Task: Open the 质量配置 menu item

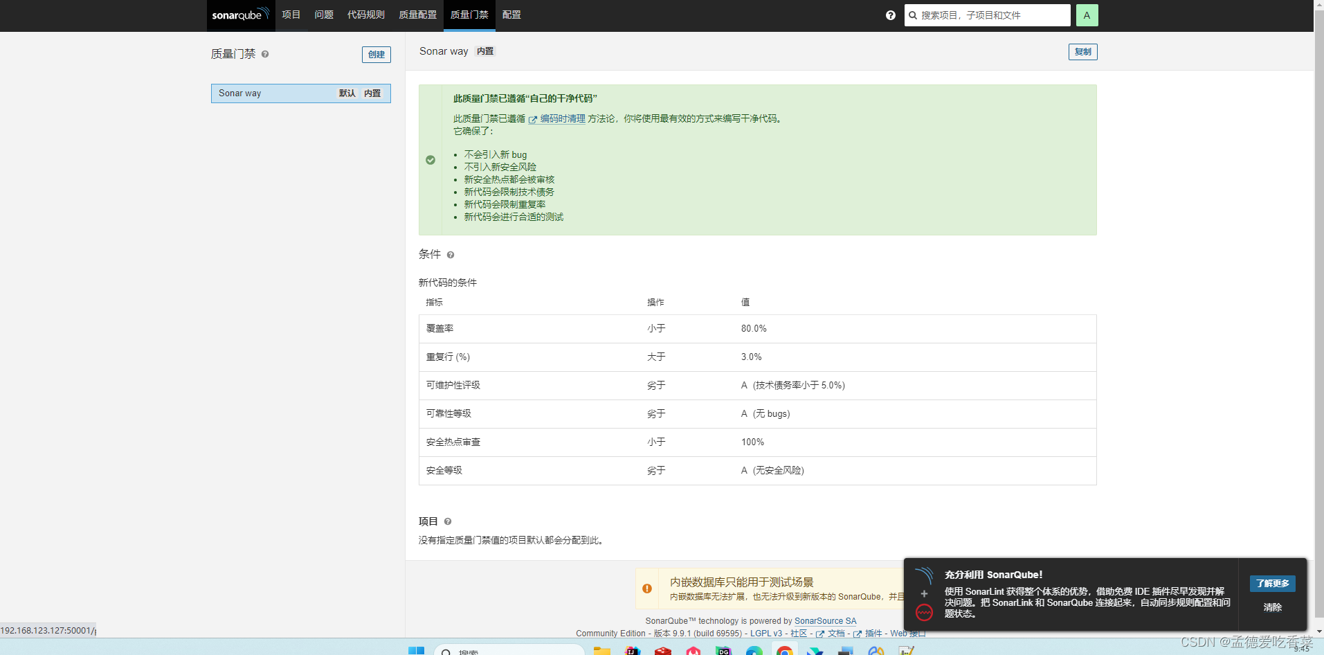Action: pos(418,15)
